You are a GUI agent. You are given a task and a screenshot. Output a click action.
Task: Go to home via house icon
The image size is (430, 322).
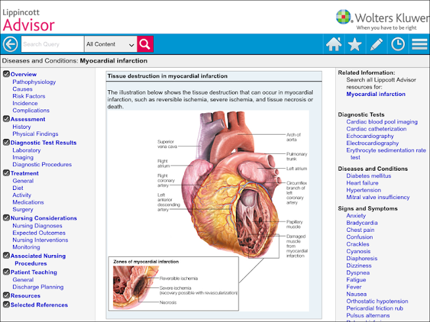click(334, 44)
